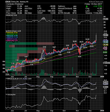Click the 9.70 peak annotation in August

(x=44, y=47)
